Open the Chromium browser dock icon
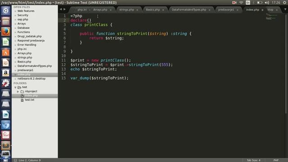288x162 pixels. tap(5, 125)
